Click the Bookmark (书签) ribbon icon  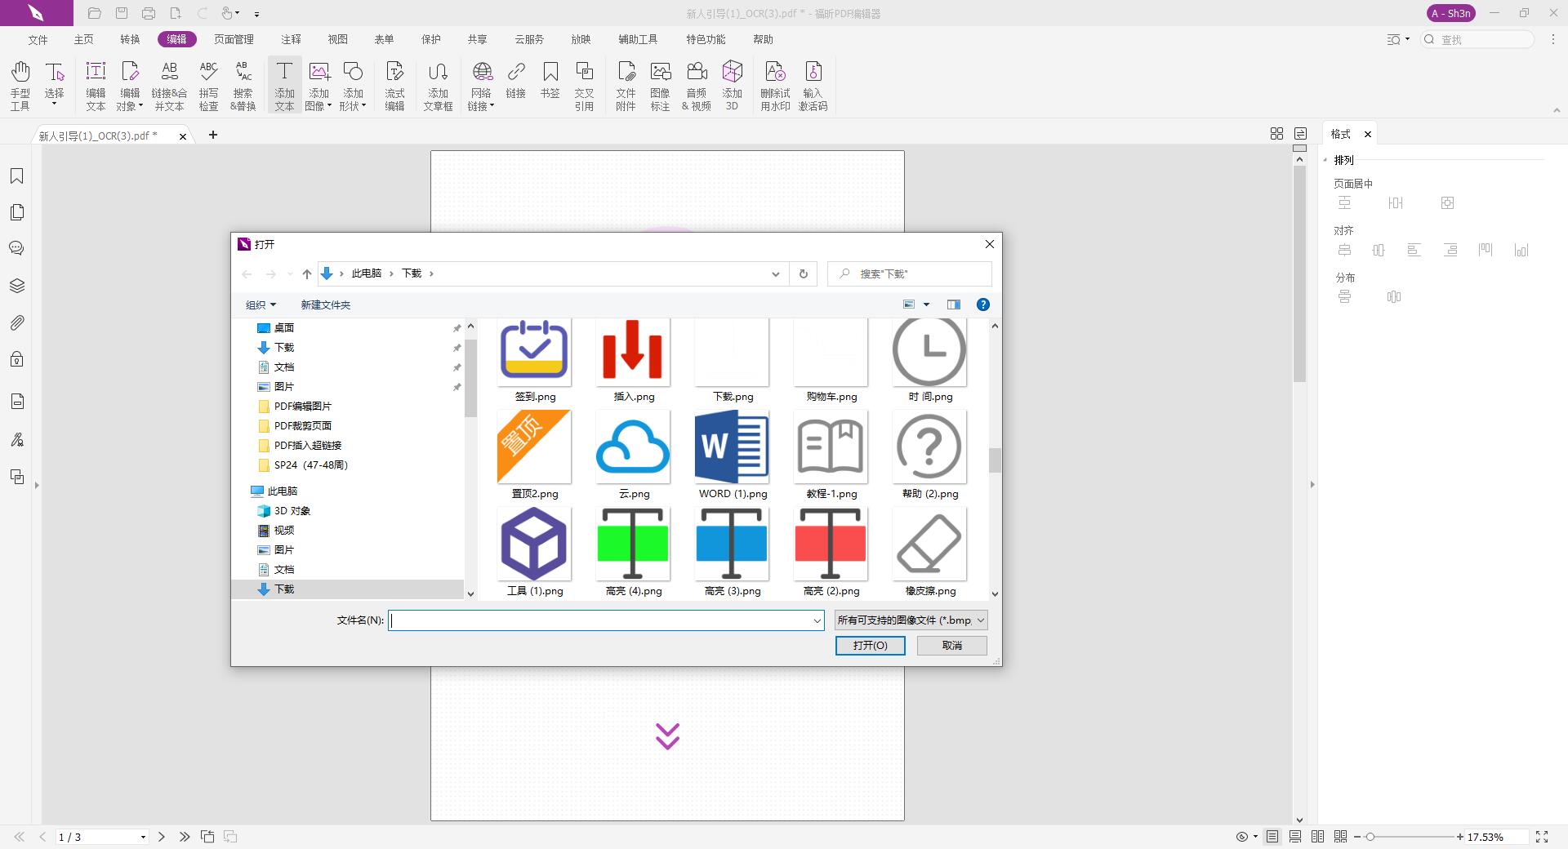pos(550,80)
